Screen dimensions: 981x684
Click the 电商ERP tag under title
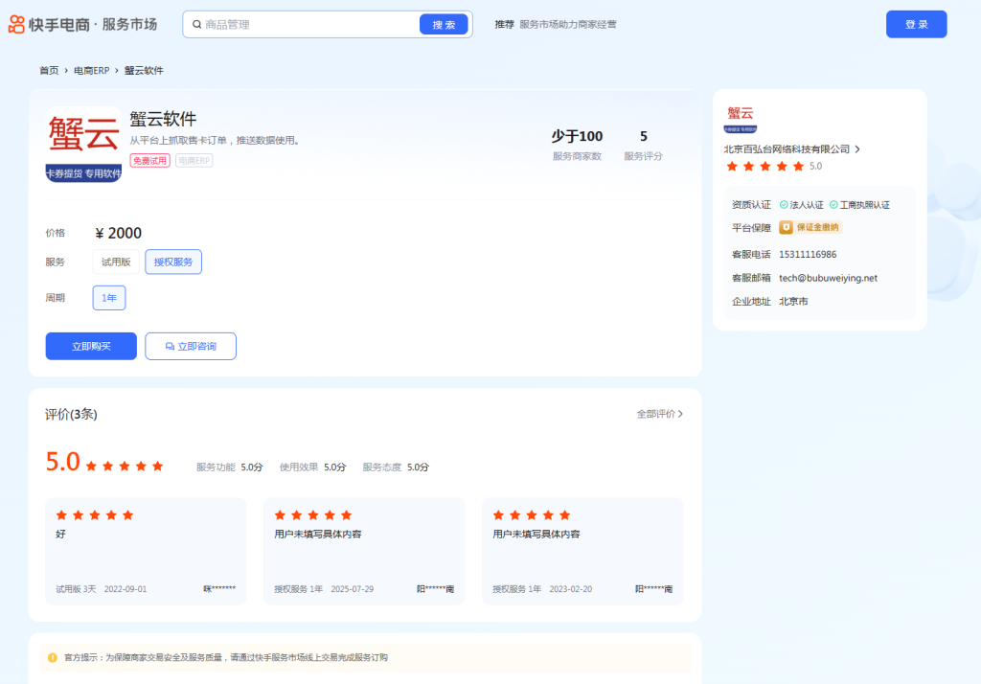pyautogui.click(x=194, y=161)
